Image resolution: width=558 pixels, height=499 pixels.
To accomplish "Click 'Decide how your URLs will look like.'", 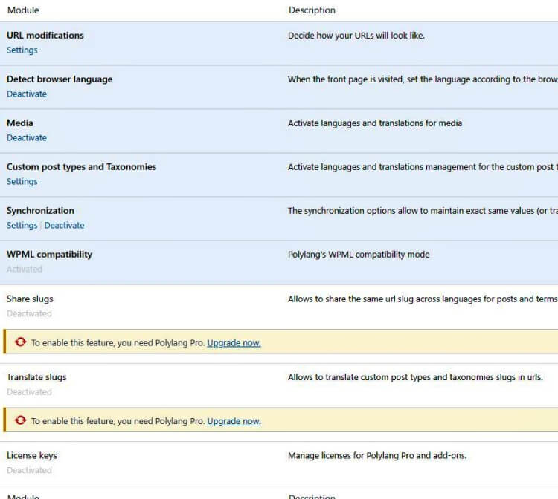I will [x=356, y=36].
